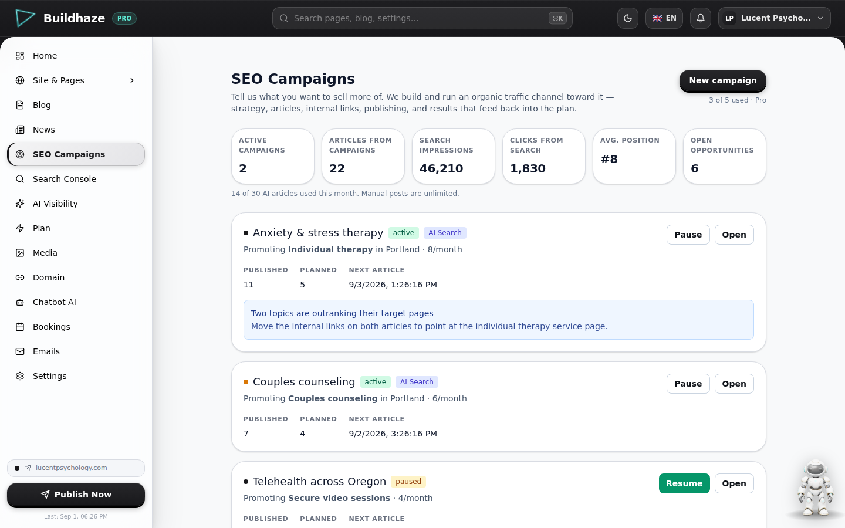Click the AI Search badge on Couples counseling
This screenshot has width=845, height=528.
click(417, 382)
